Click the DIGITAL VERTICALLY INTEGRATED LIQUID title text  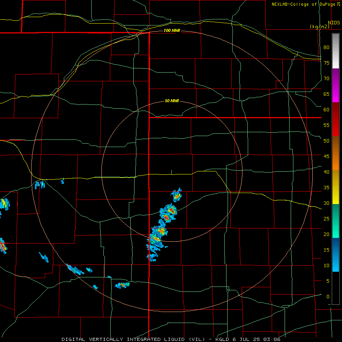click(123, 339)
